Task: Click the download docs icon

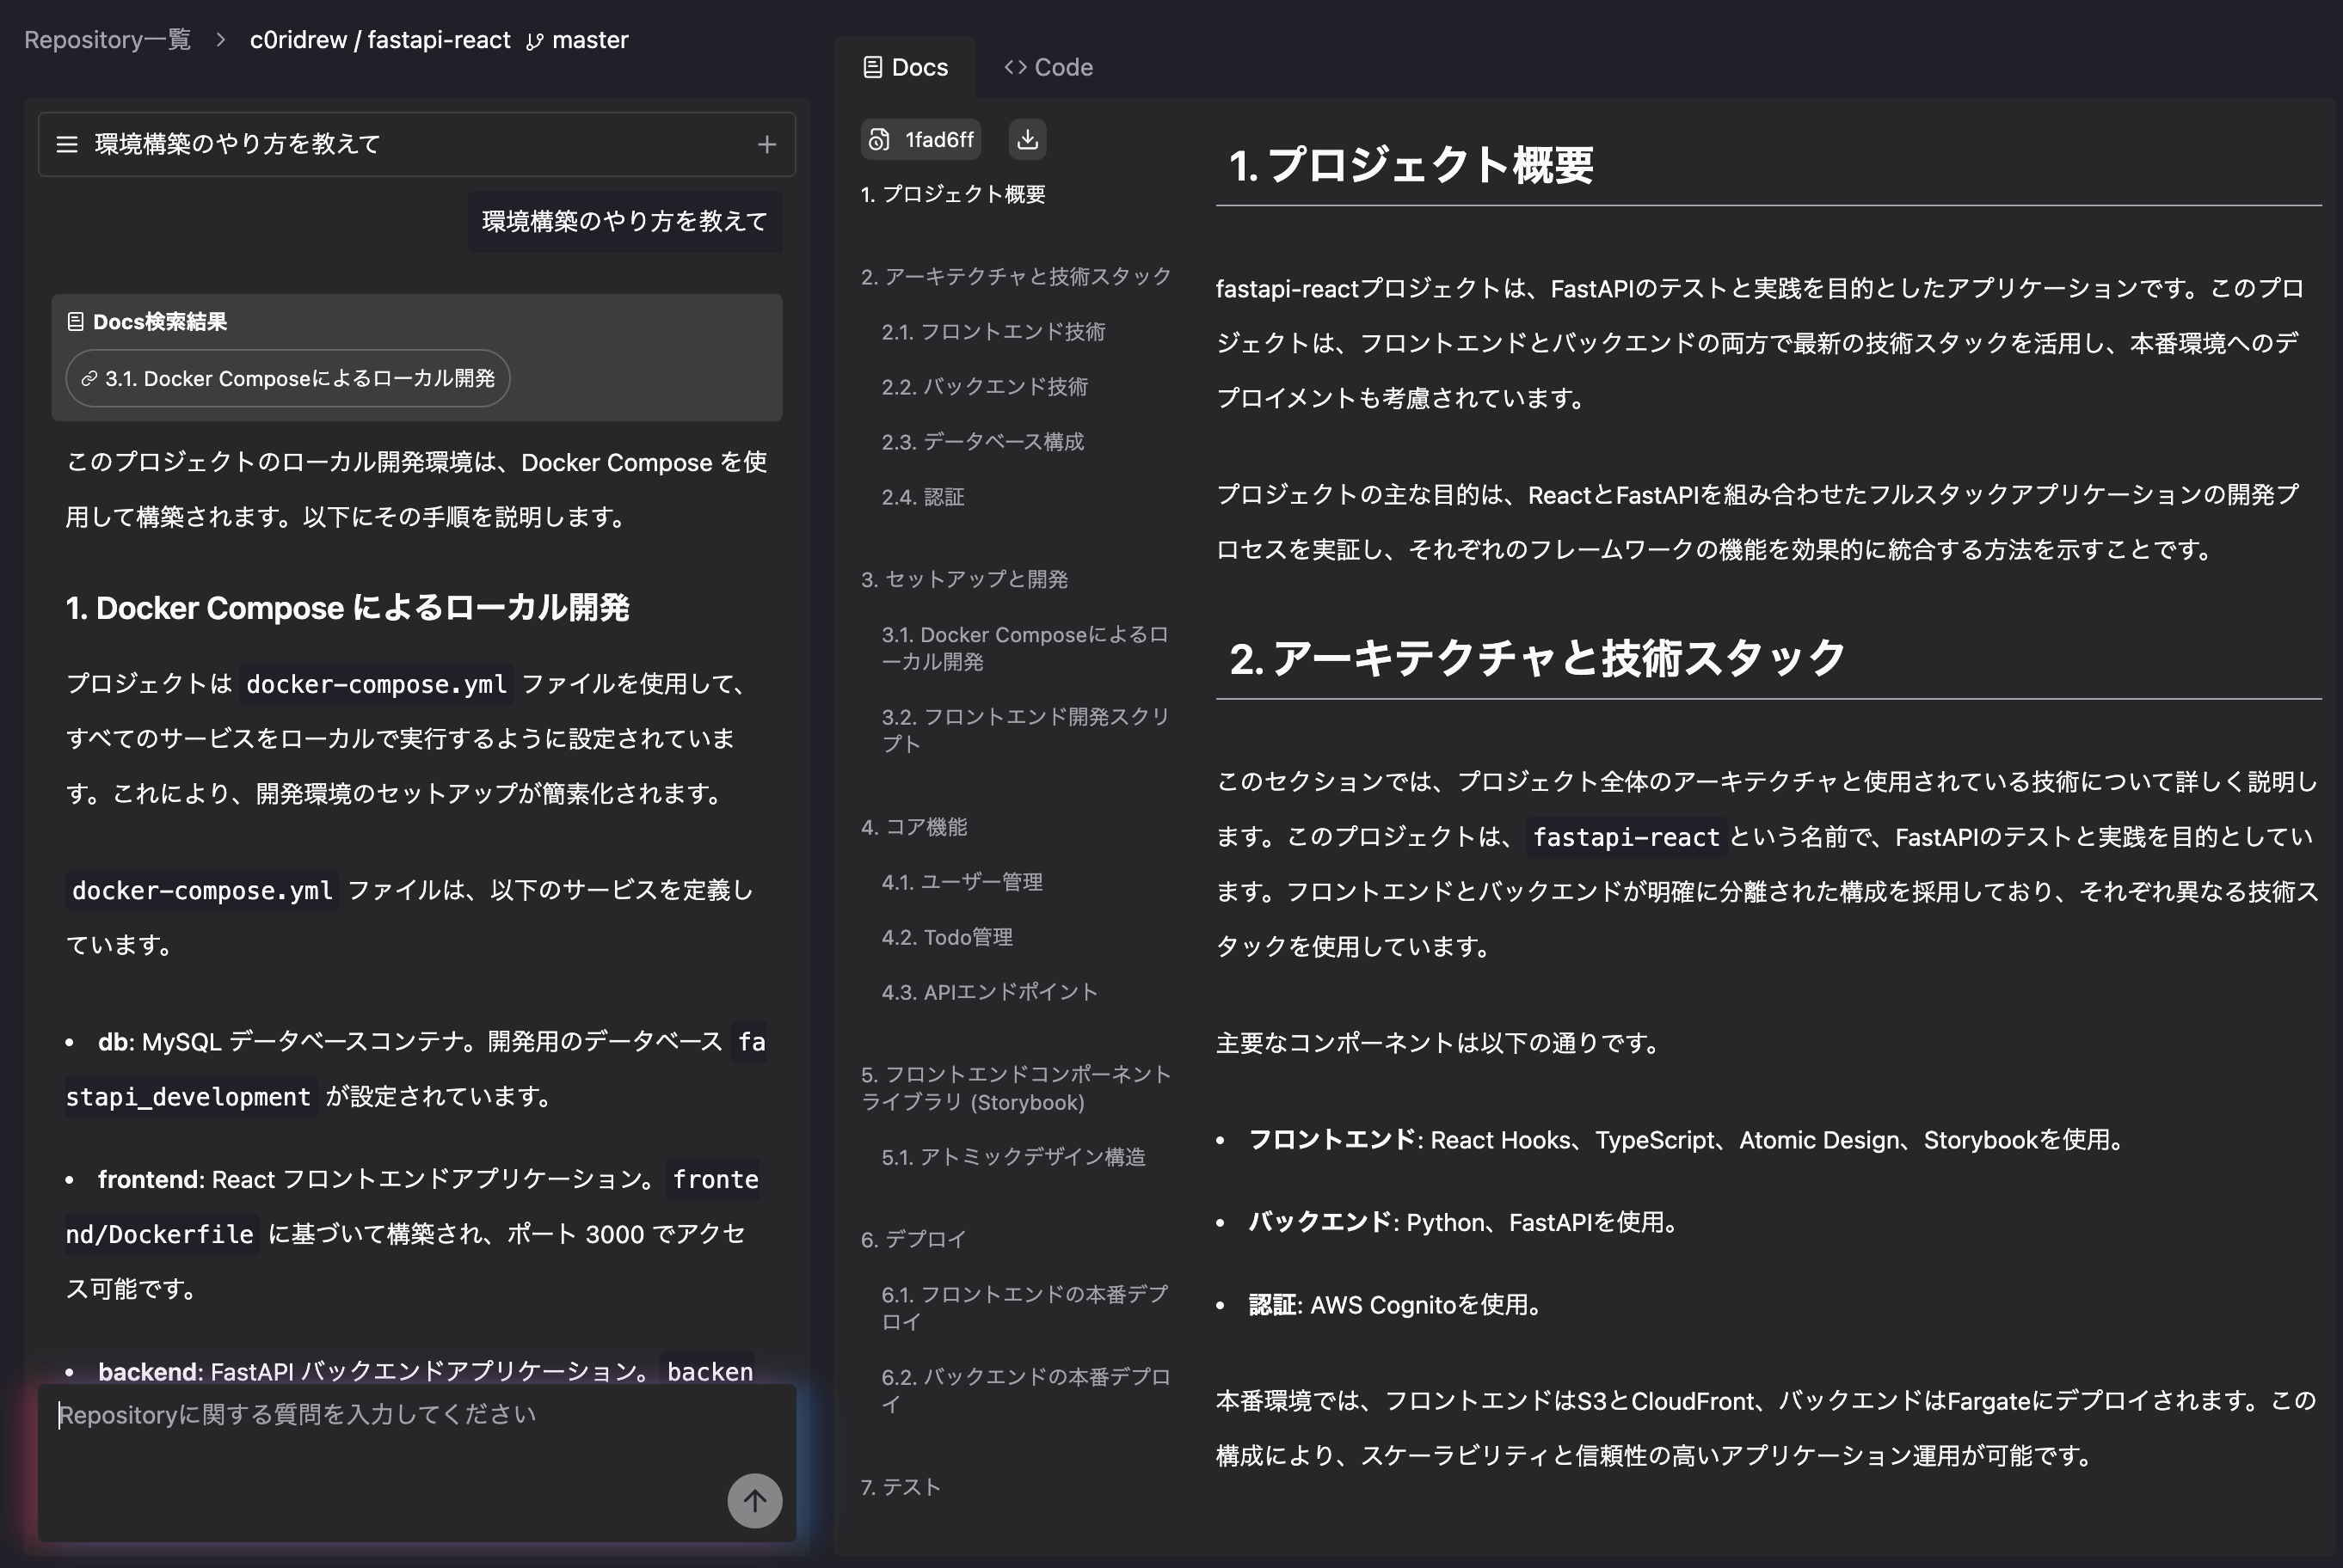Action: [x=1028, y=139]
